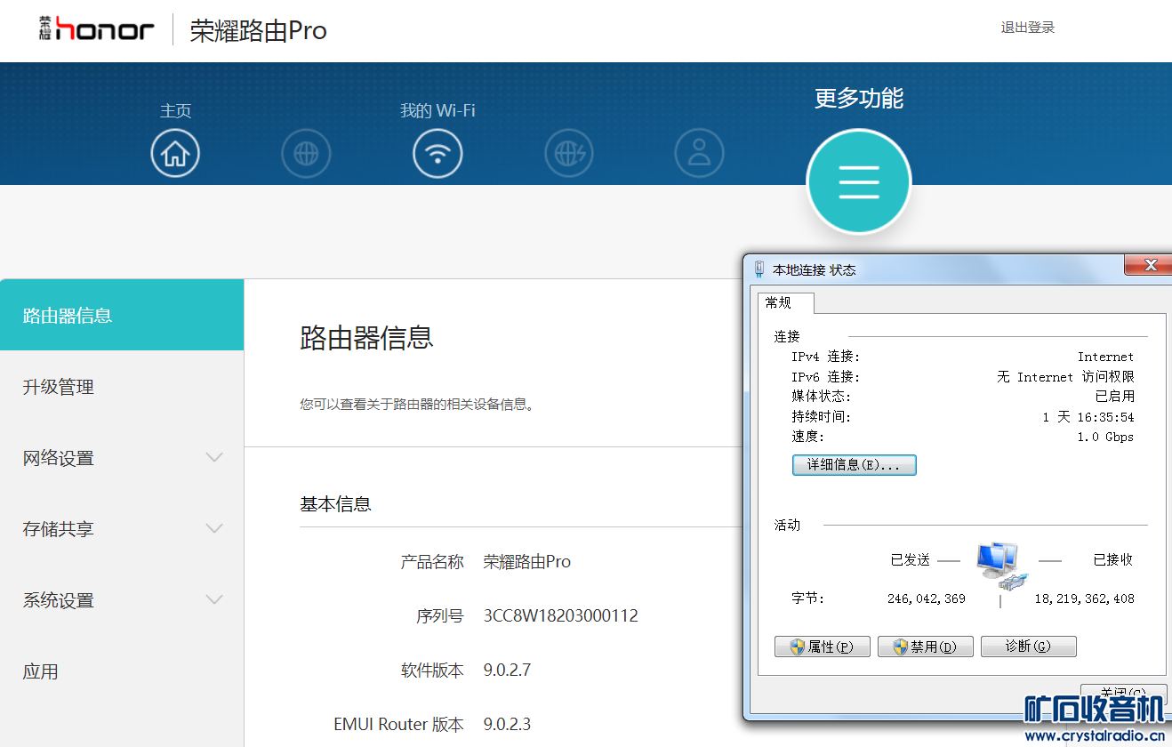Click 退出登录 link
The image size is (1172, 747).
point(1028,28)
